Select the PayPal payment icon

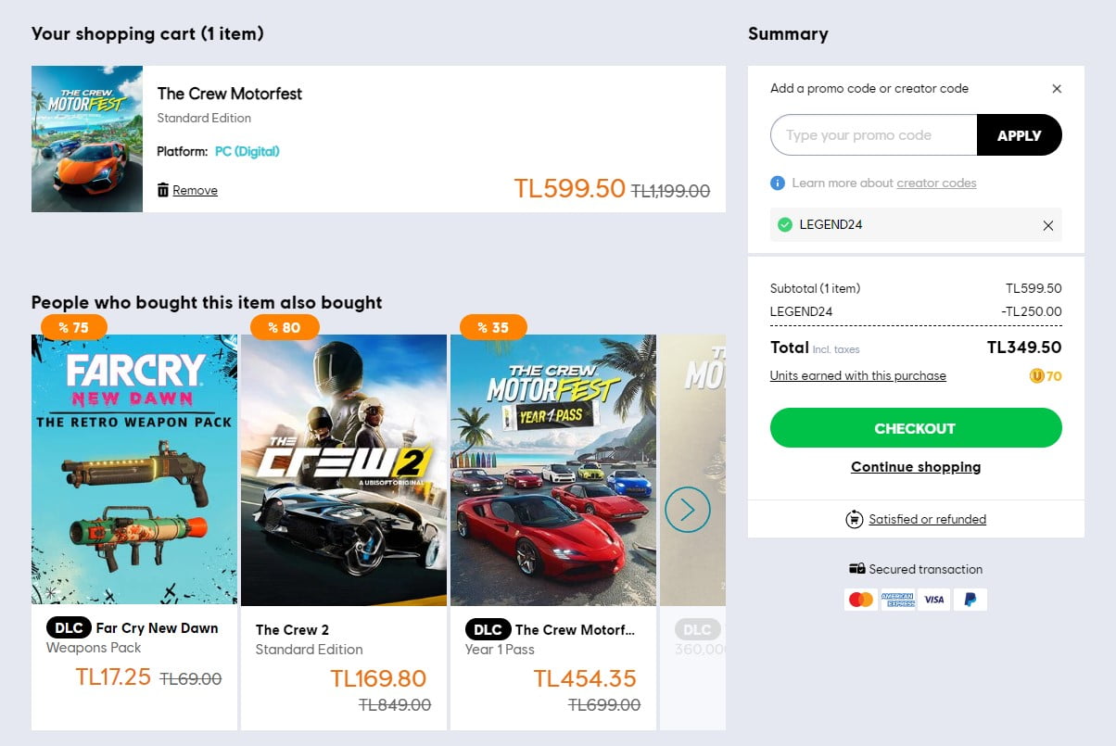coord(970,599)
